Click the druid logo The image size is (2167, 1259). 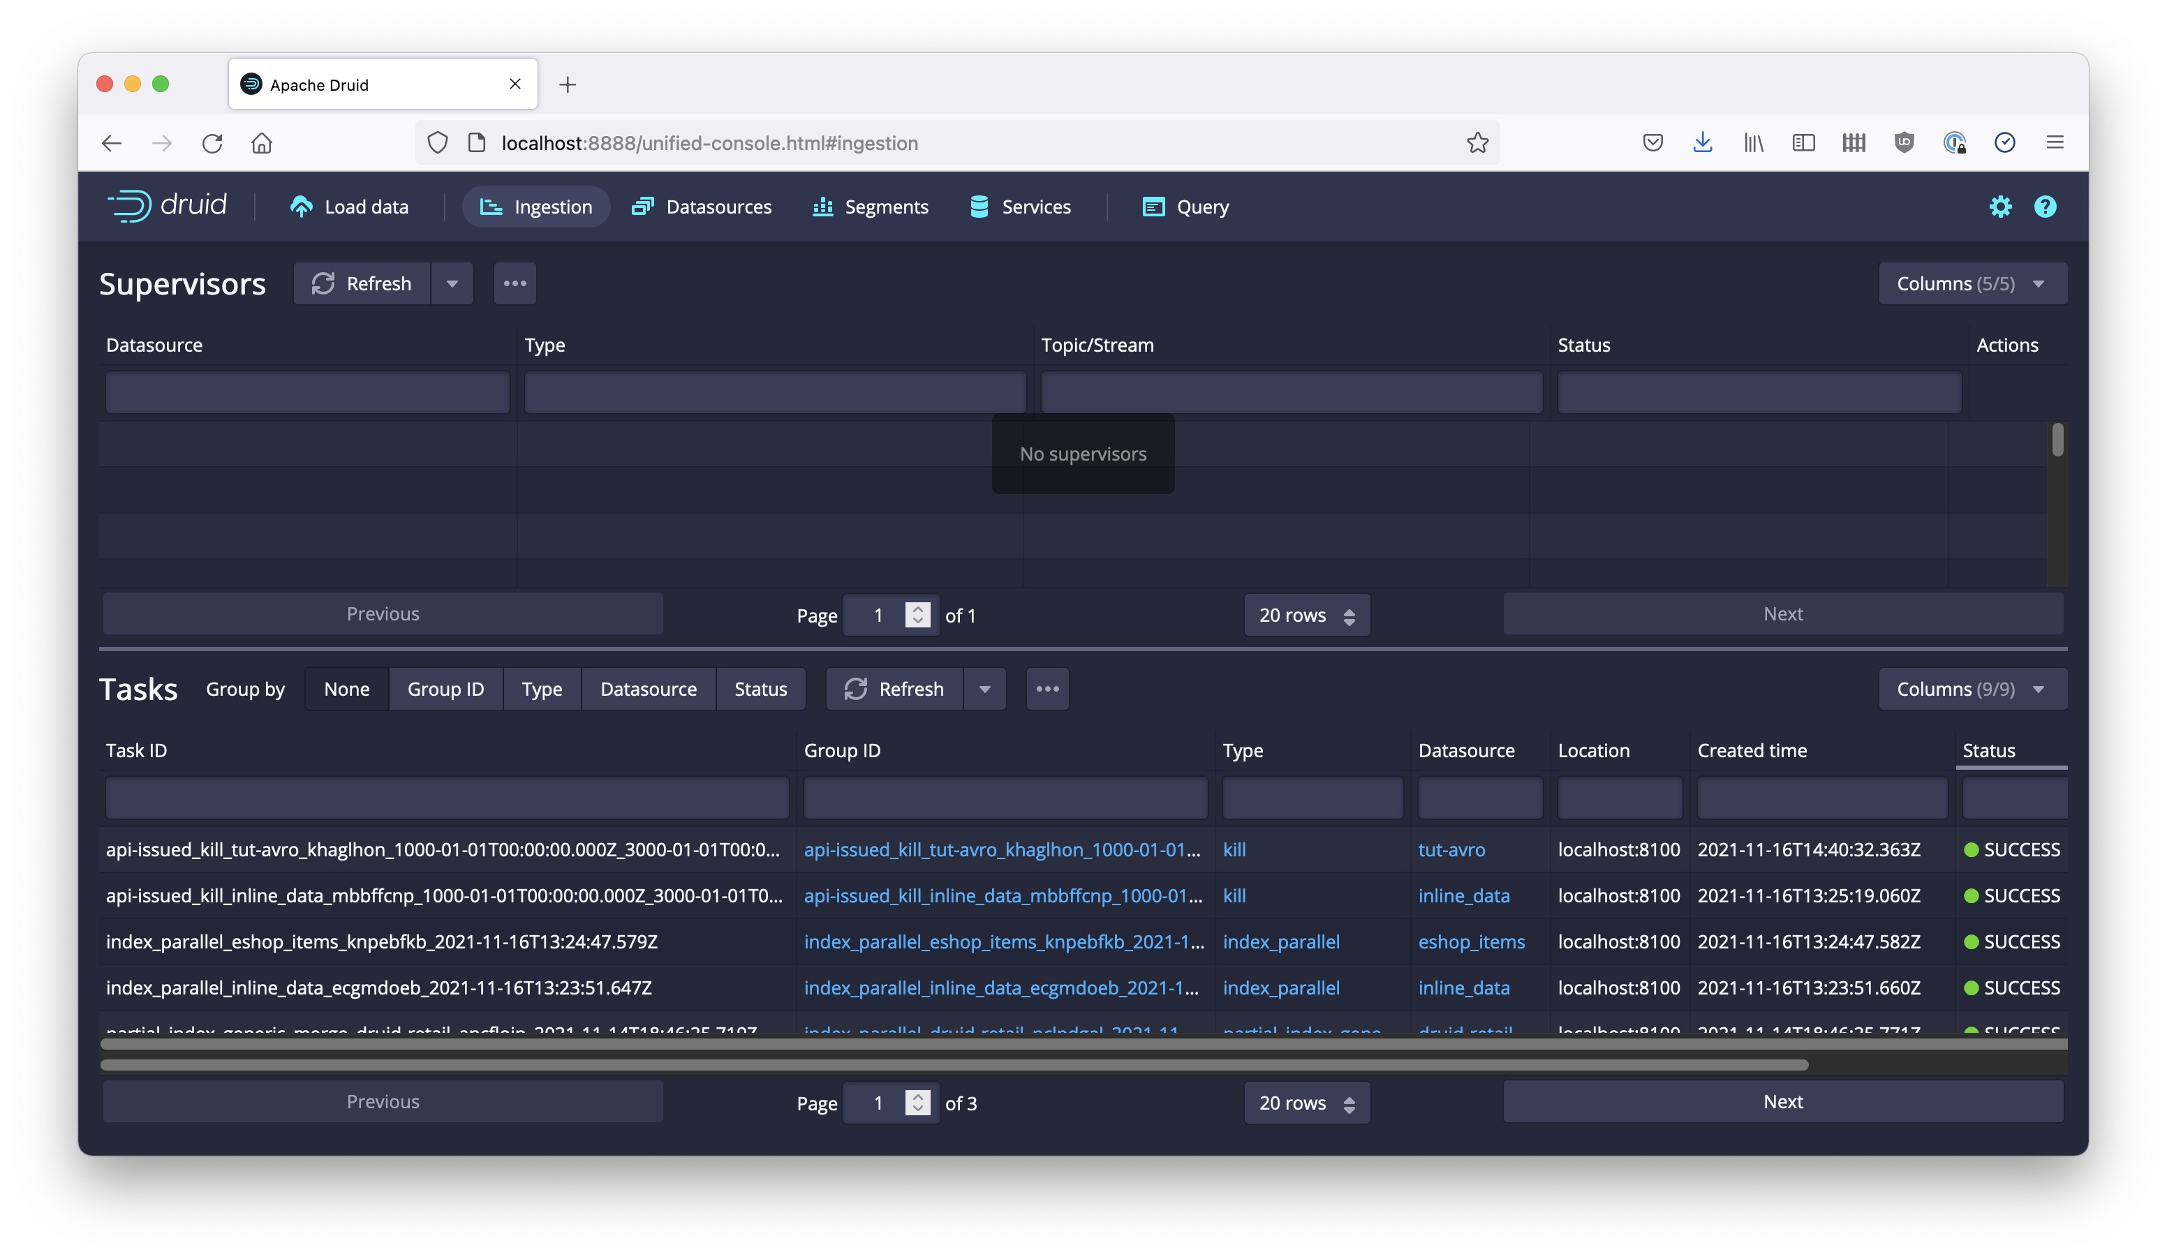168,205
